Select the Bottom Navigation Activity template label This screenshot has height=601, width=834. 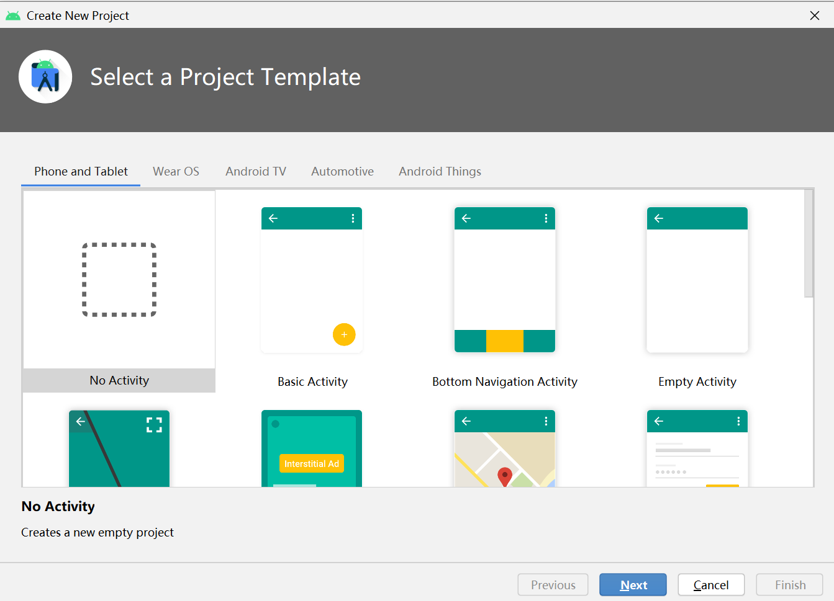click(x=505, y=381)
